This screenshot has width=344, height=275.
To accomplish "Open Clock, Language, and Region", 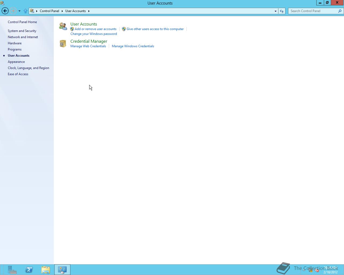I will pyautogui.click(x=28, y=68).
